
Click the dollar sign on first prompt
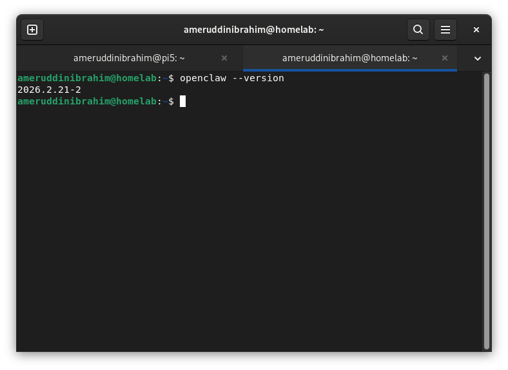pyautogui.click(x=171, y=78)
